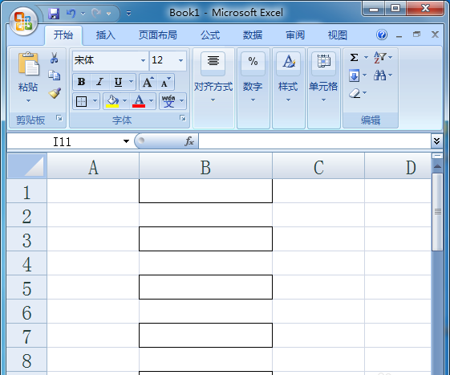Undo the last action

(71, 13)
